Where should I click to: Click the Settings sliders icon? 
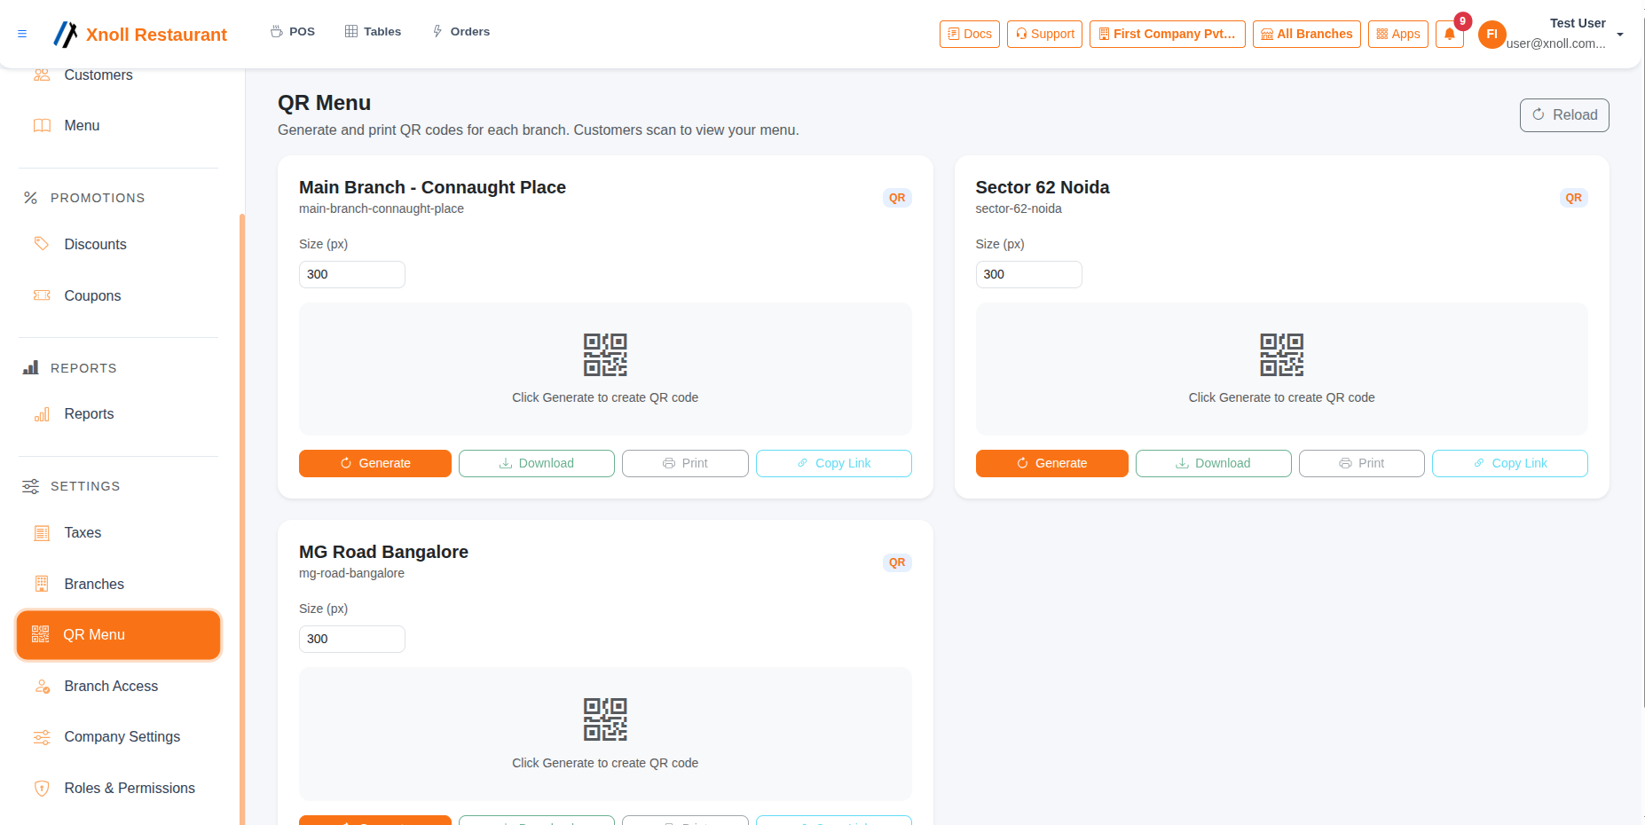[x=30, y=486]
